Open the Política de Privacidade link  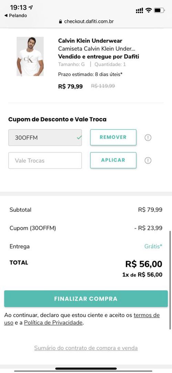53,323
